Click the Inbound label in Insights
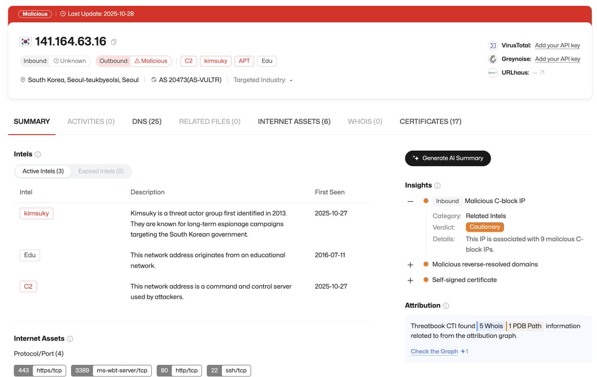 (x=447, y=201)
